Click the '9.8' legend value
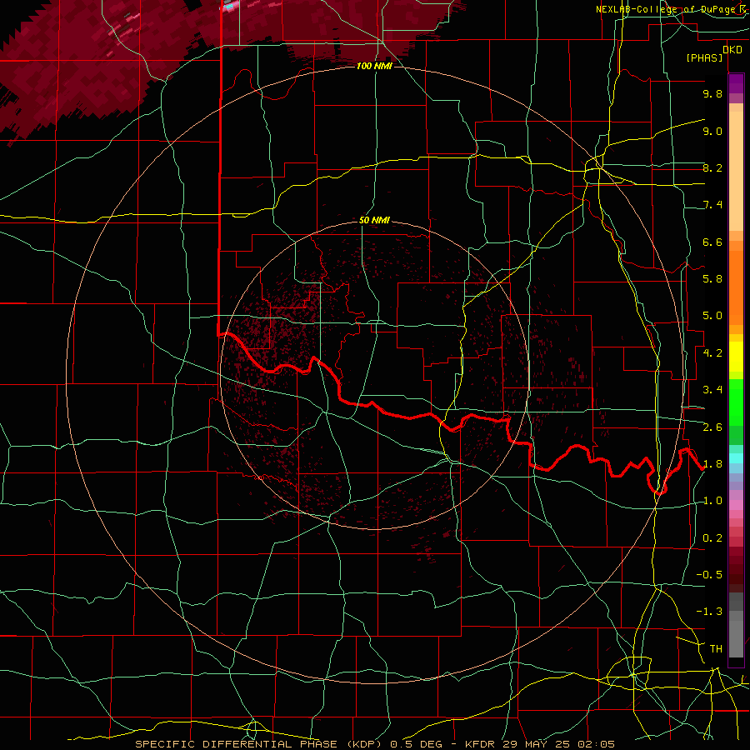The image size is (750, 750). 712,93
